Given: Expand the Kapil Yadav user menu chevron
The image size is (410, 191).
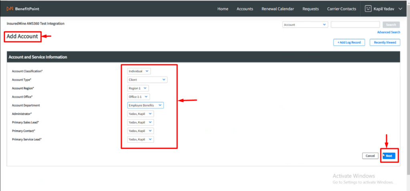Looking at the screenshot, I should pos(400,9).
